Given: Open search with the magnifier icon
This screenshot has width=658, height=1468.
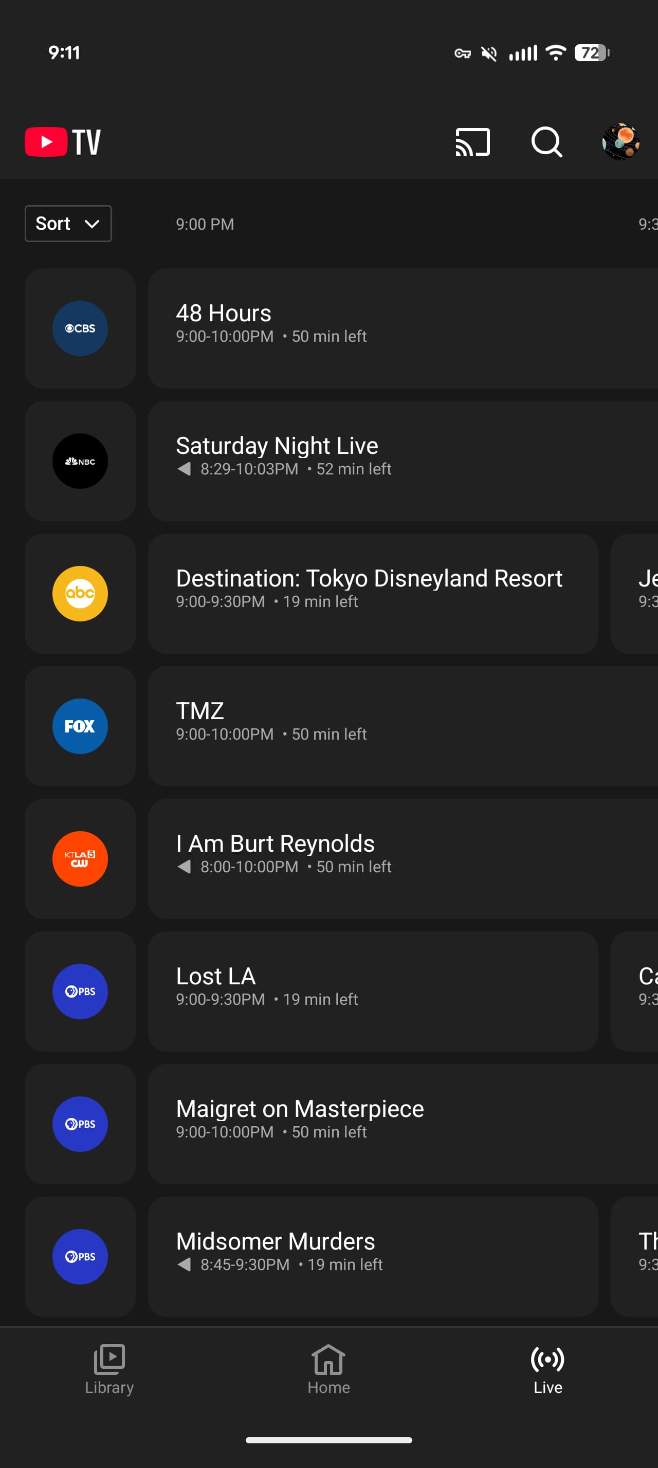Looking at the screenshot, I should tap(546, 142).
